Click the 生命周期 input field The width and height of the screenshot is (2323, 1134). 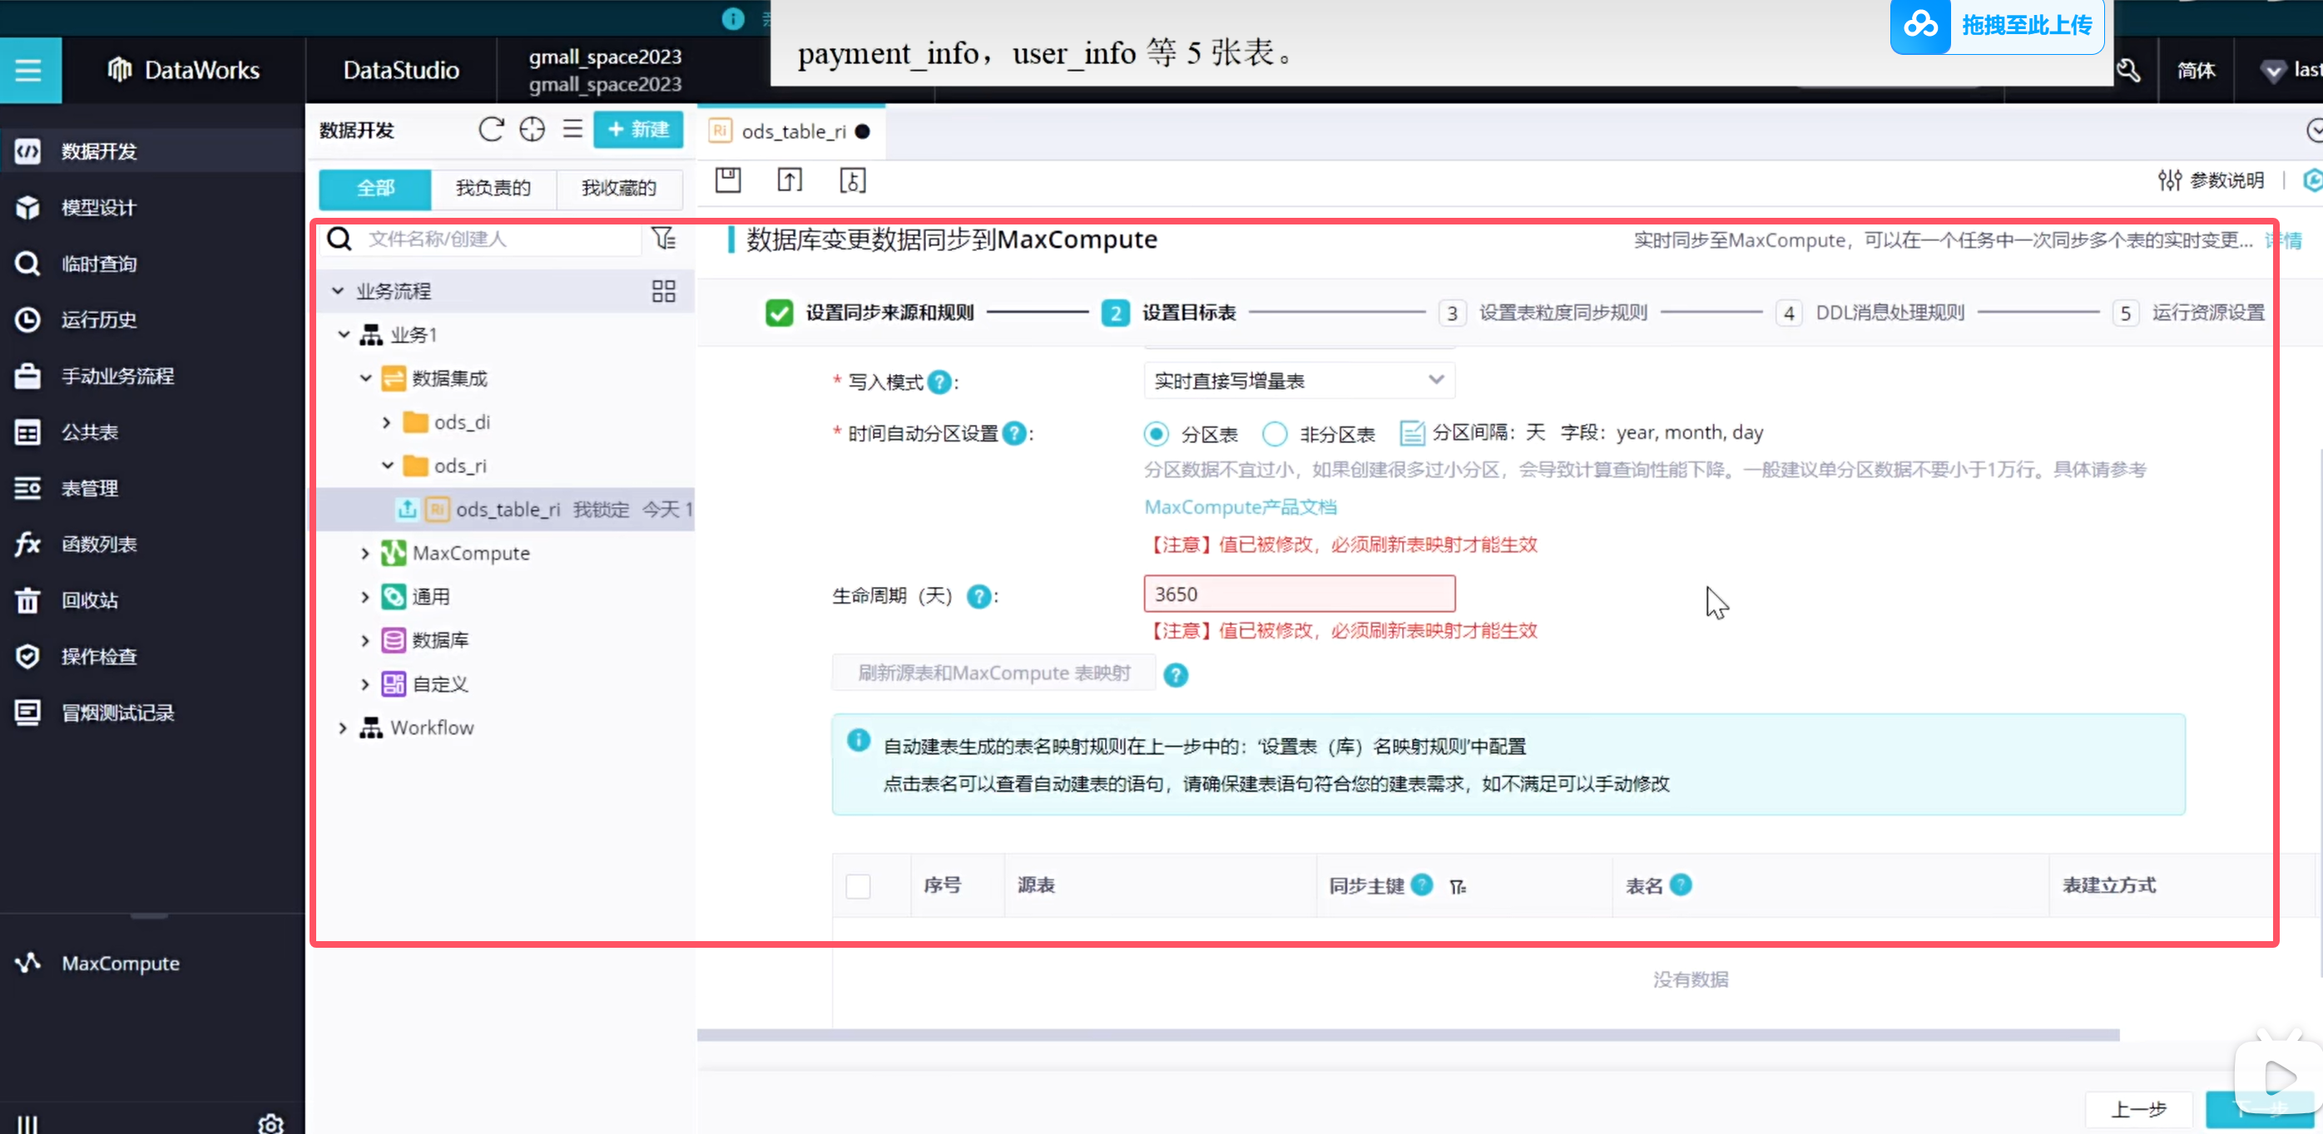[1299, 594]
